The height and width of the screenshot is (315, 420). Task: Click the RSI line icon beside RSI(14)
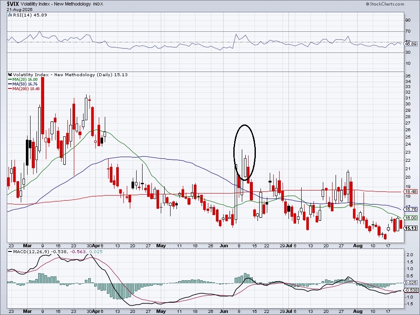click(x=10, y=15)
